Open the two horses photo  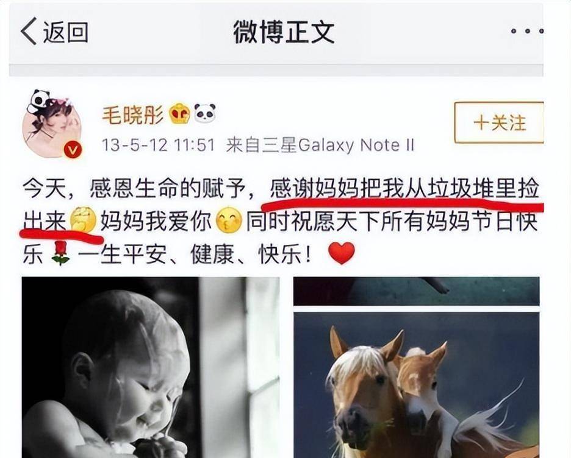click(416, 385)
